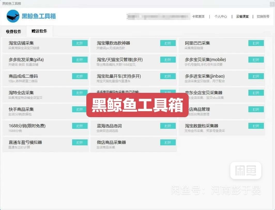Click the 淘宝/天猫宝贝管理(多开) title
This screenshot has width=275, height=210.
120,60
